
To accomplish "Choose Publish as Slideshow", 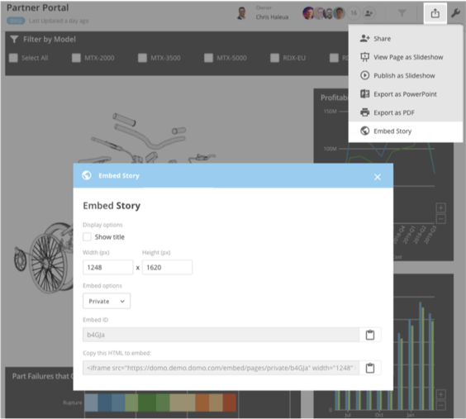I will tap(406, 75).
